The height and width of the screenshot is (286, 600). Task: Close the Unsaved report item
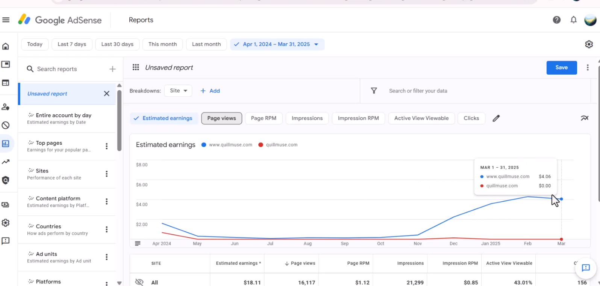[x=107, y=94]
